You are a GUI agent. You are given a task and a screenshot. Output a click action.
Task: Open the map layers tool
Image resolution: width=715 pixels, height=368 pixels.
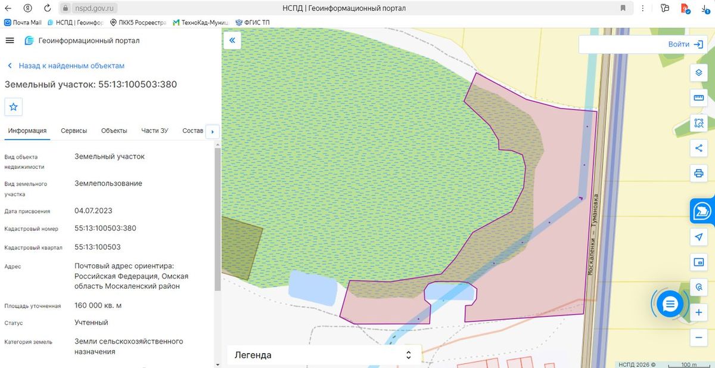699,73
